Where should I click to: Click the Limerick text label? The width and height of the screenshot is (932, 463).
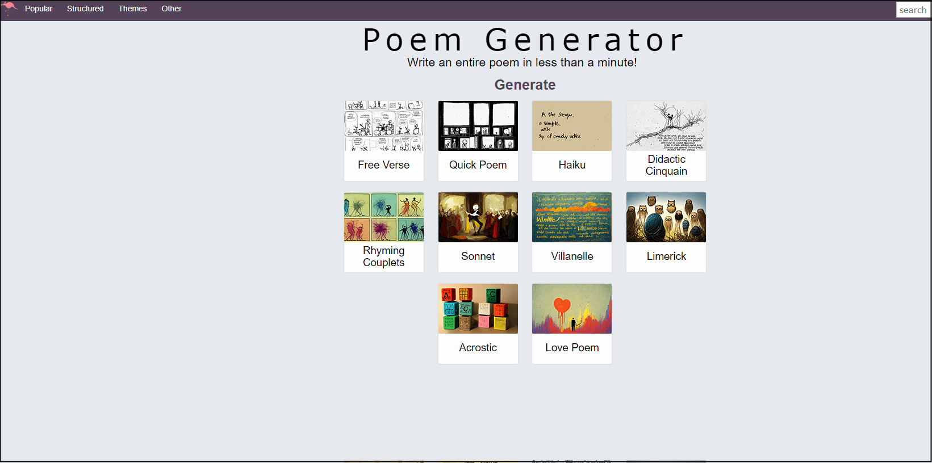point(666,256)
